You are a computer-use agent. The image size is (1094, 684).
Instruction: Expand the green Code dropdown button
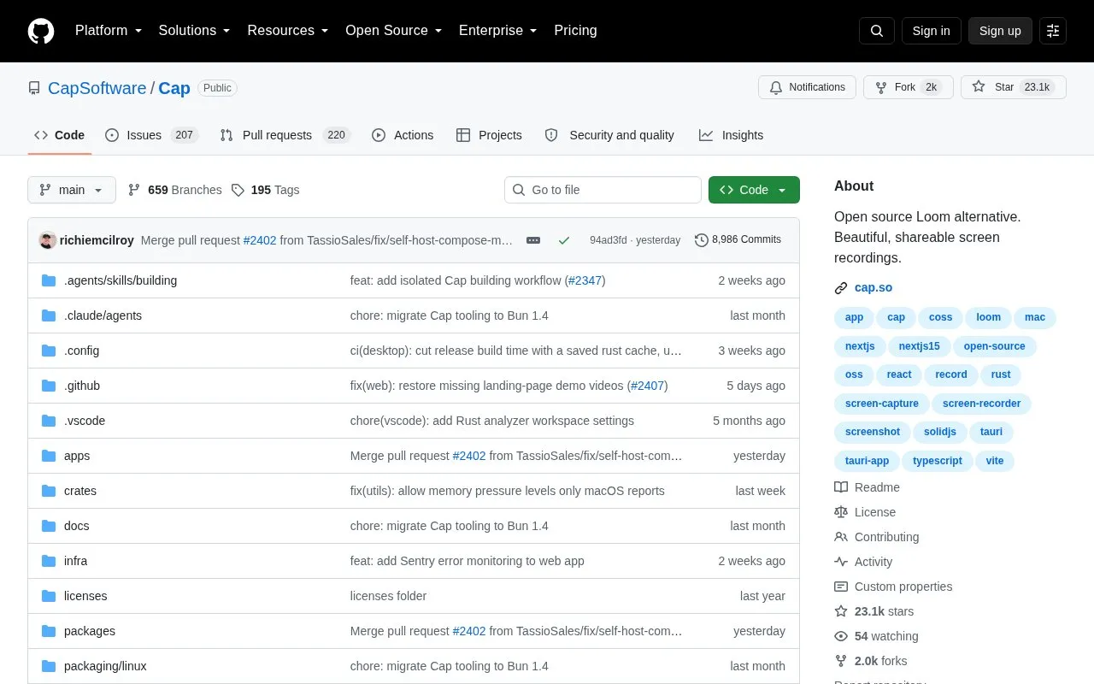[x=754, y=190]
